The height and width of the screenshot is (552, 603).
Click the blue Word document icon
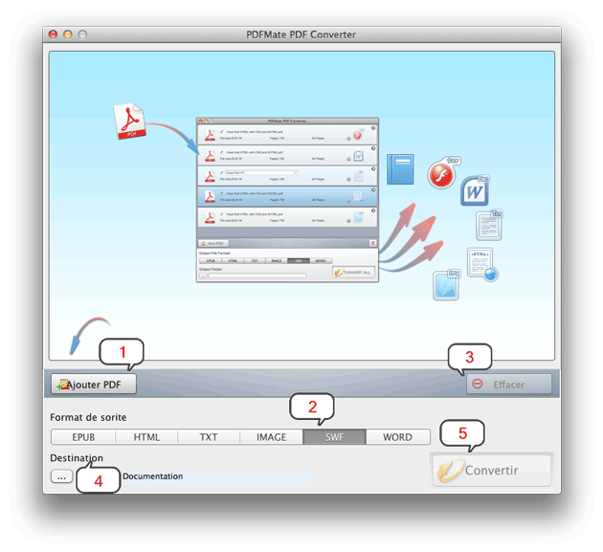point(475,191)
